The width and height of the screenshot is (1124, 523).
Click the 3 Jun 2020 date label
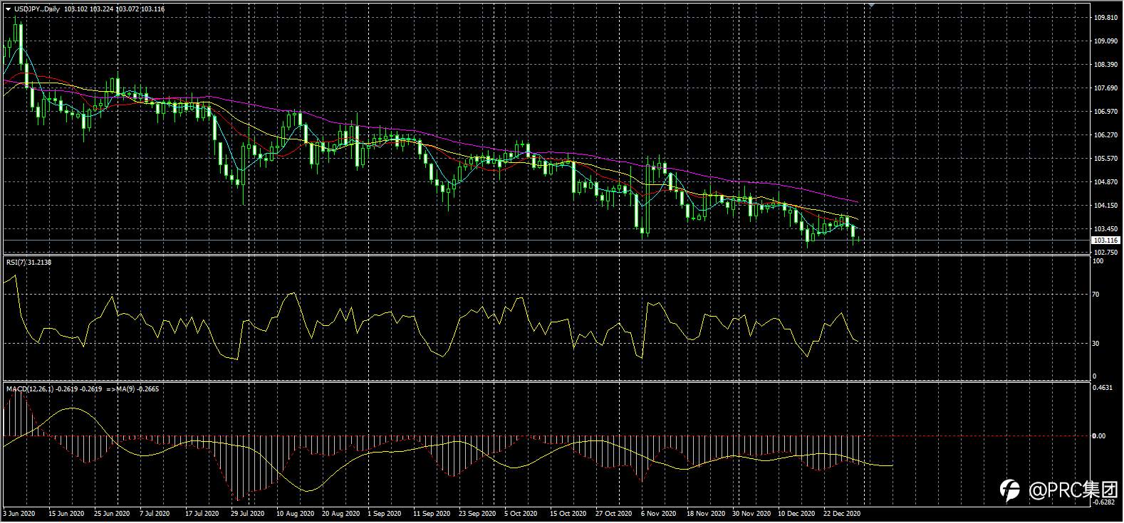coord(19,513)
